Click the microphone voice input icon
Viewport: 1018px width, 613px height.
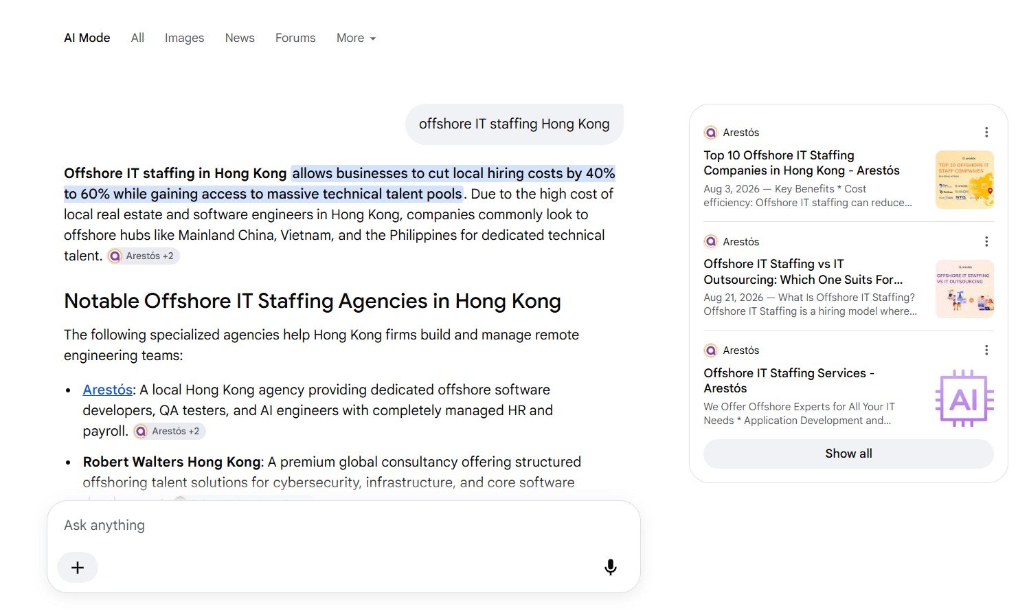610,567
